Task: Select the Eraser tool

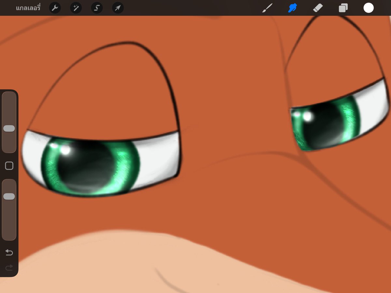Action: click(x=318, y=8)
